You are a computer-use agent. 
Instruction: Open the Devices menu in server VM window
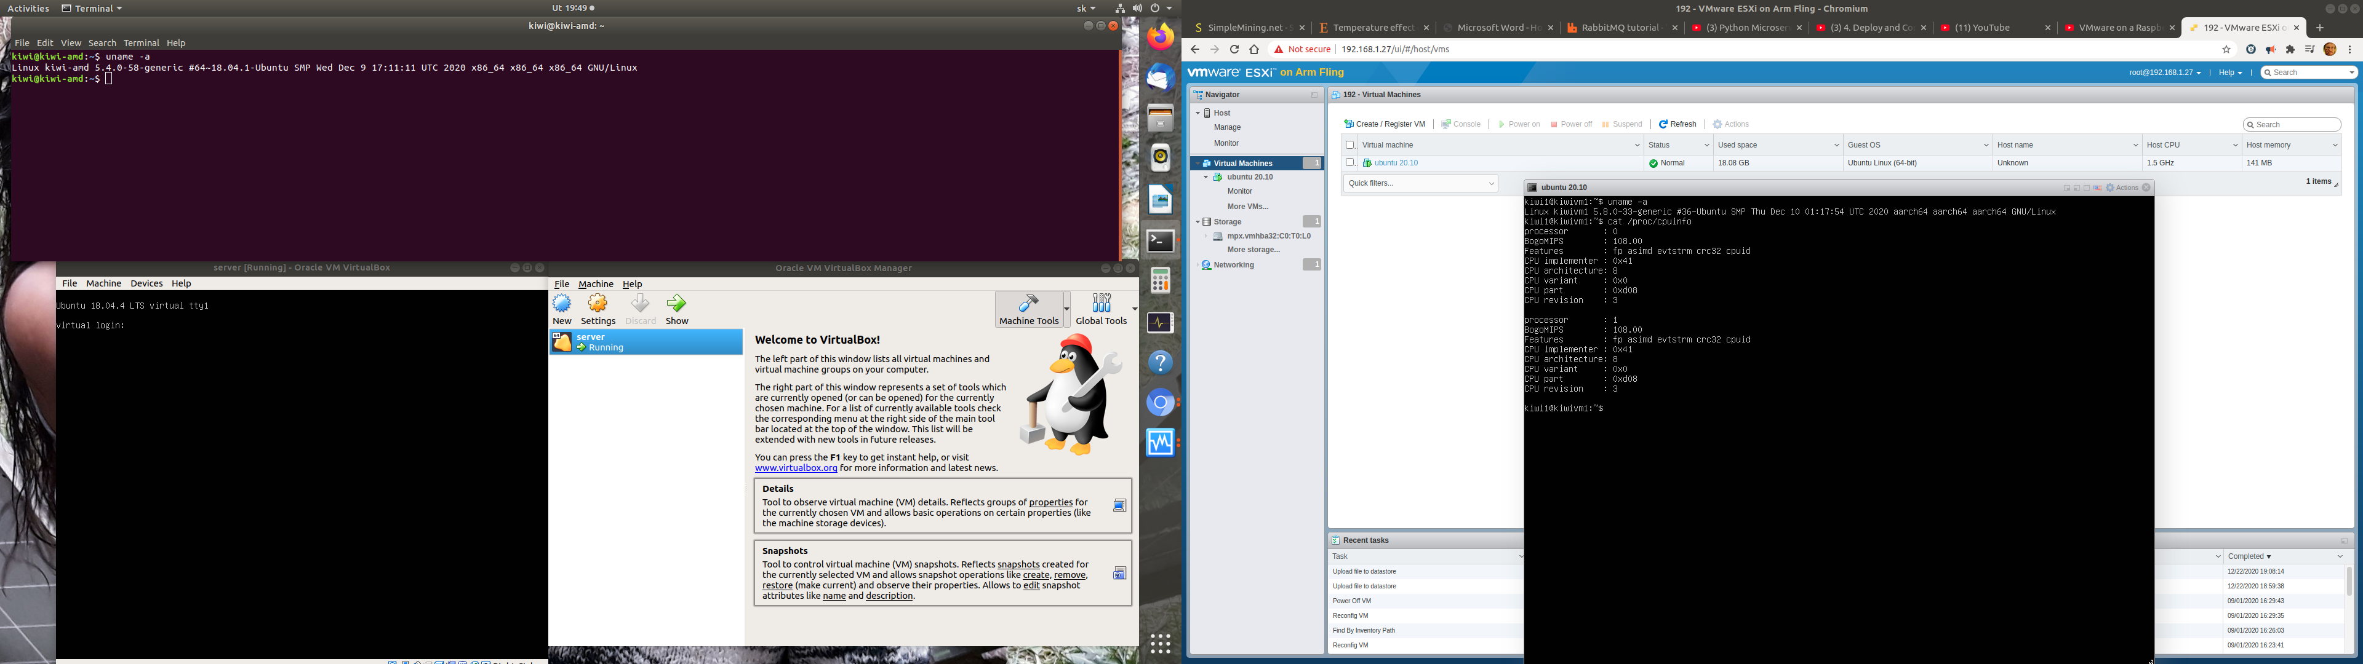pos(146,283)
